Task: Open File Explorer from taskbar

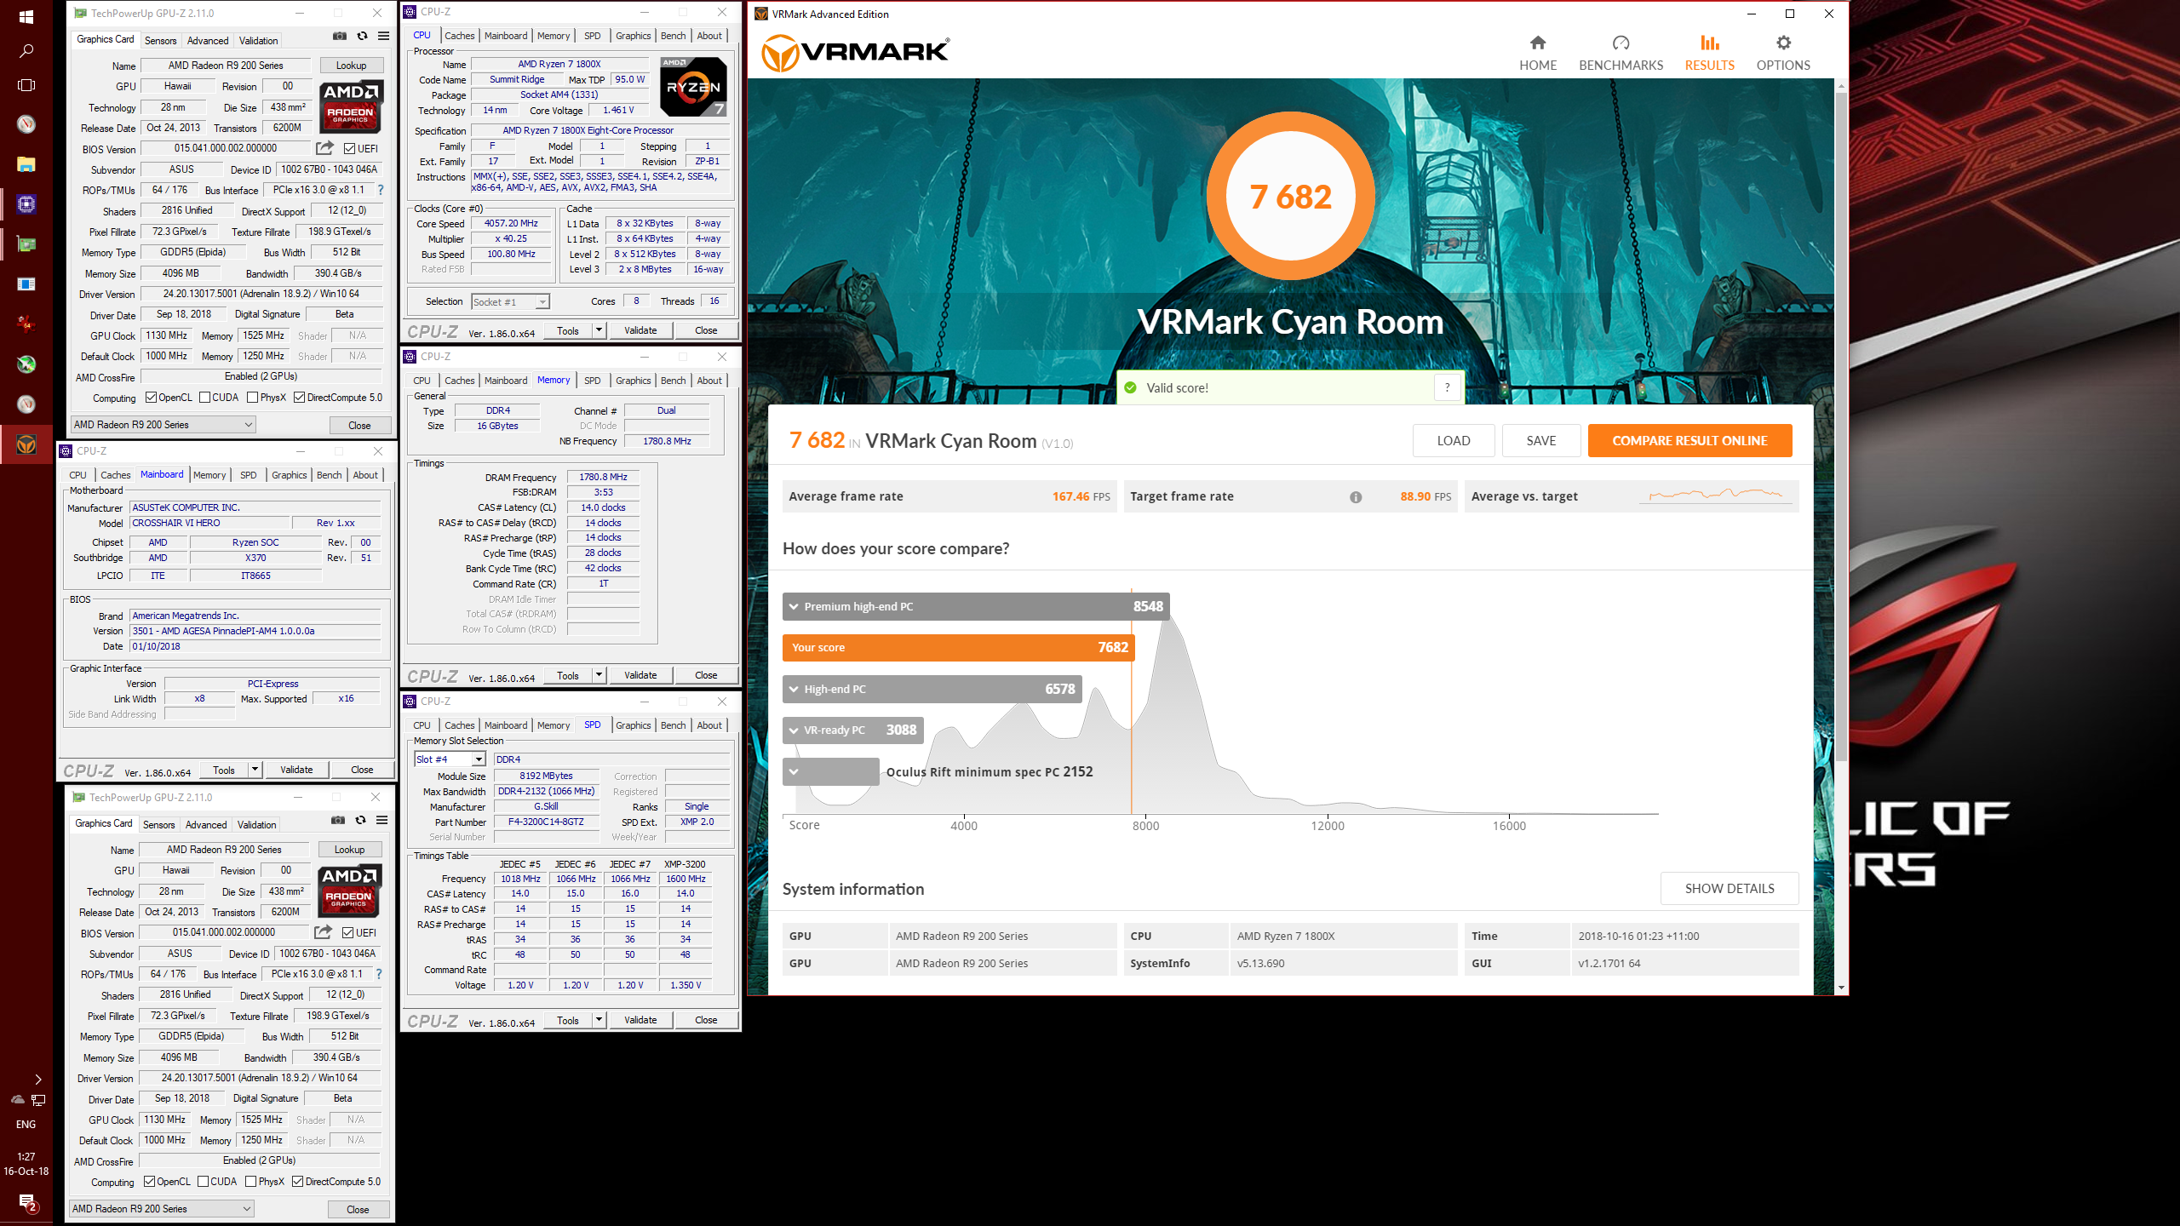Action: coord(26,164)
